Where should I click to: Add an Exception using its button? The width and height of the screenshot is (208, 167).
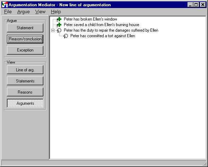[25, 50]
